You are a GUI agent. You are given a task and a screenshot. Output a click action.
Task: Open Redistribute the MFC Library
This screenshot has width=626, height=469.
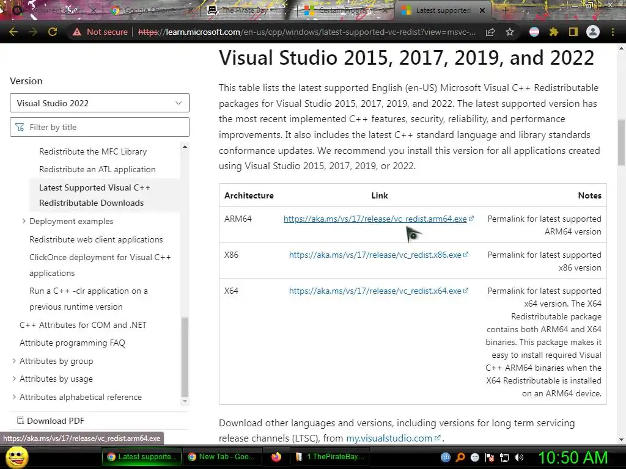point(93,151)
